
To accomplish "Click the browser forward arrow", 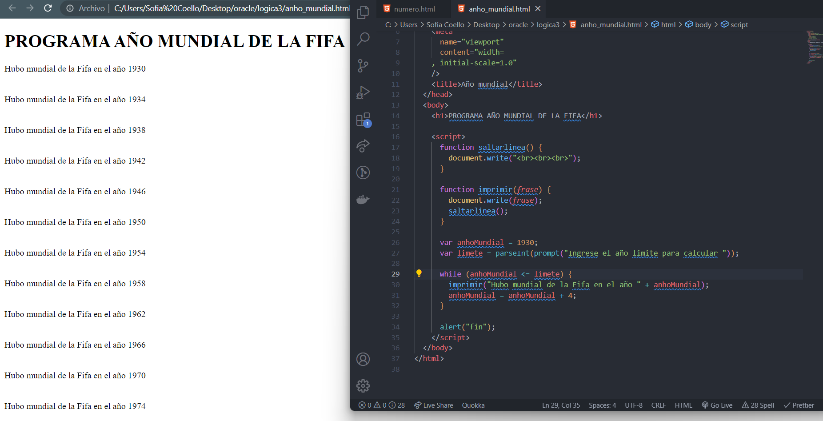I will [x=30, y=8].
